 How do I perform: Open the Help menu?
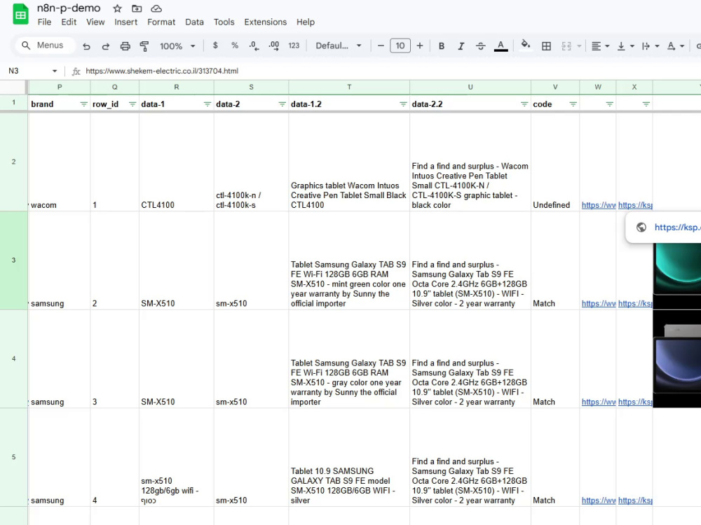[x=306, y=22]
